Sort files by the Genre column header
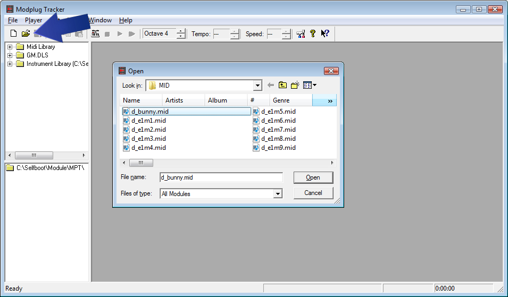508x297 pixels. pos(291,100)
